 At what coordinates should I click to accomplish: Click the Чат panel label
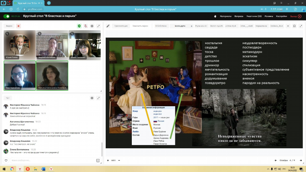[8, 98]
